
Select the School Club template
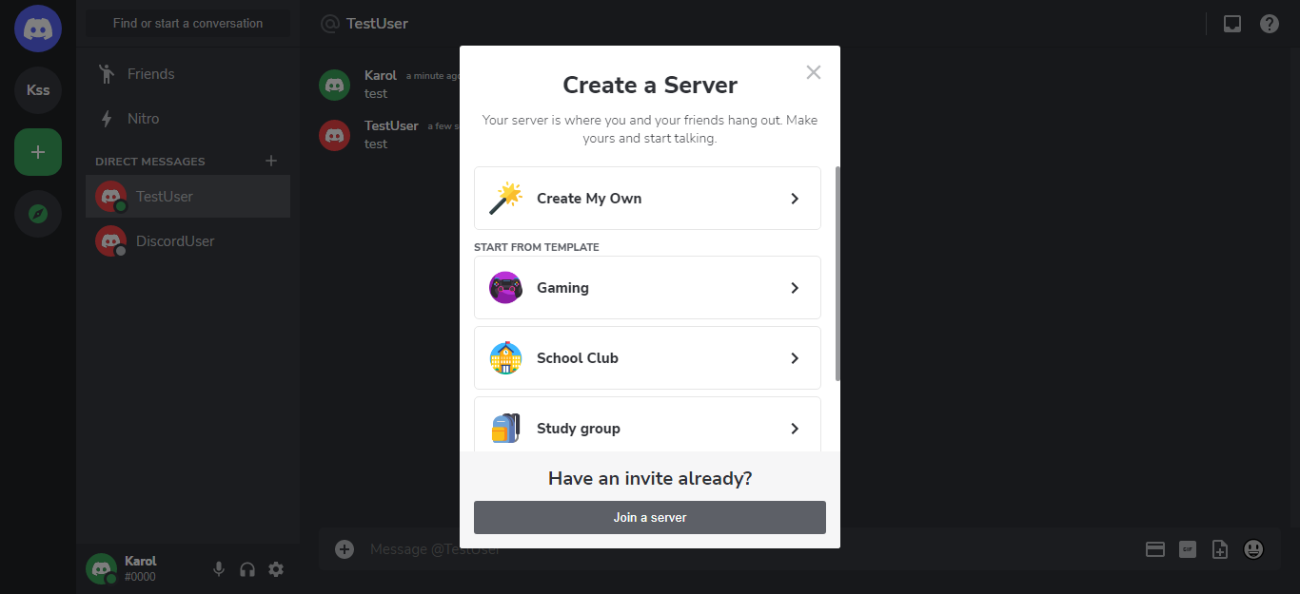(x=647, y=358)
